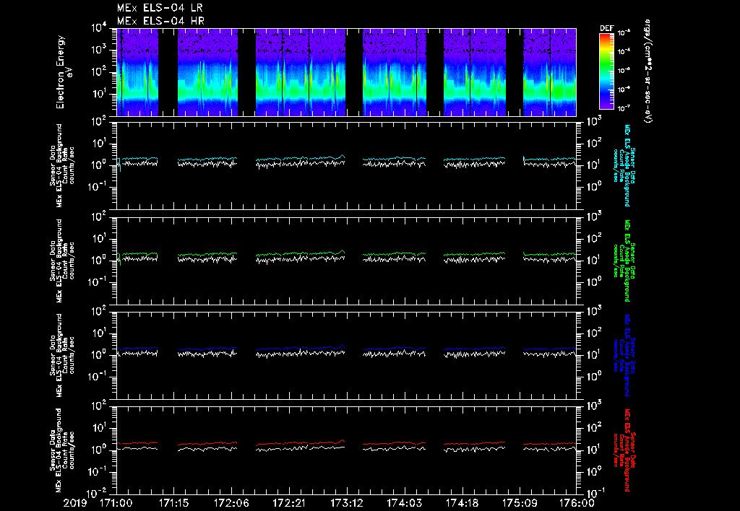The height and width of the screenshot is (511, 740).
Task: Click the "ergs/(cm**2-sr-sec-eV)" unit label
Action: (x=647, y=71)
